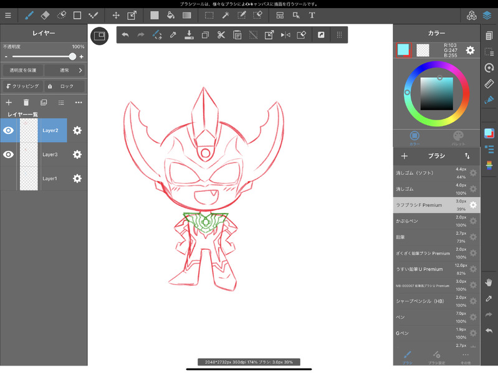Select the Layer1 thumbnail

[x=29, y=179]
